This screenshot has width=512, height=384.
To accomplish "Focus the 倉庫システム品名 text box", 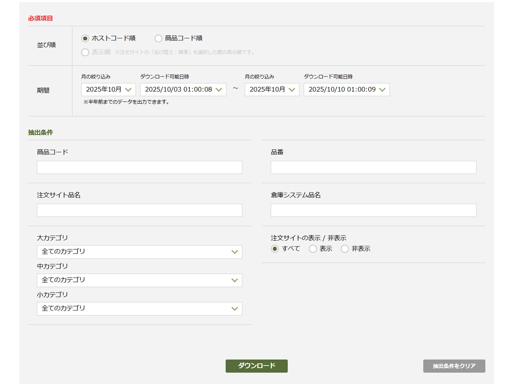I will (x=373, y=210).
